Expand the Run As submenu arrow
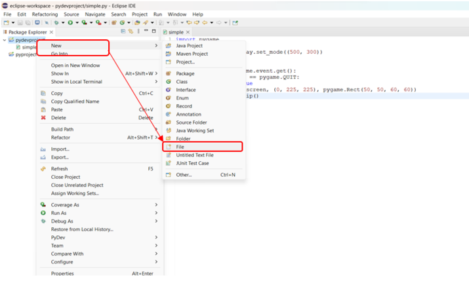Viewport: 469px width, 283px height. click(156, 213)
